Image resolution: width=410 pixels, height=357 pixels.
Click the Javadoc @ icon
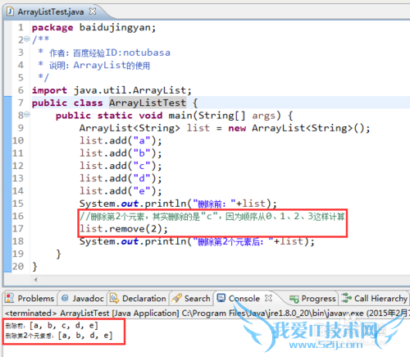pyautogui.click(x=65, y=298)
